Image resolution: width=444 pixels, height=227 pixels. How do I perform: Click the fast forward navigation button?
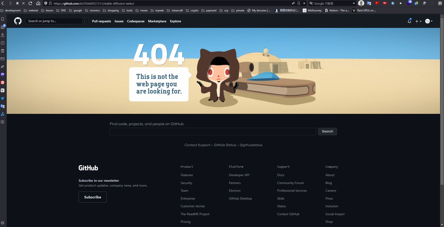pos(24,3)
